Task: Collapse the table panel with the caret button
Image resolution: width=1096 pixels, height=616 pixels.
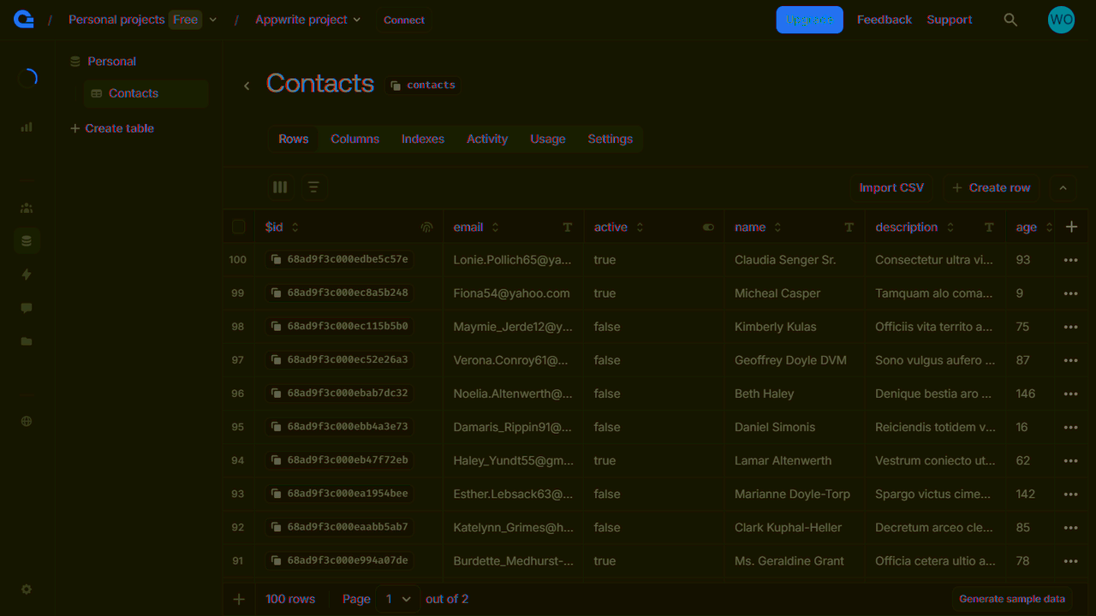Action: [x=1063, y=187]
